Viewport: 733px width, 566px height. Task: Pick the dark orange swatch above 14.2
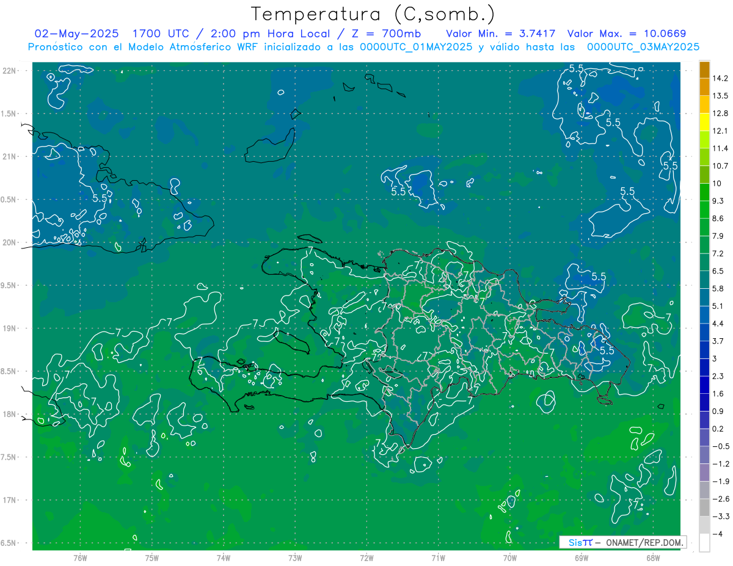704,70
